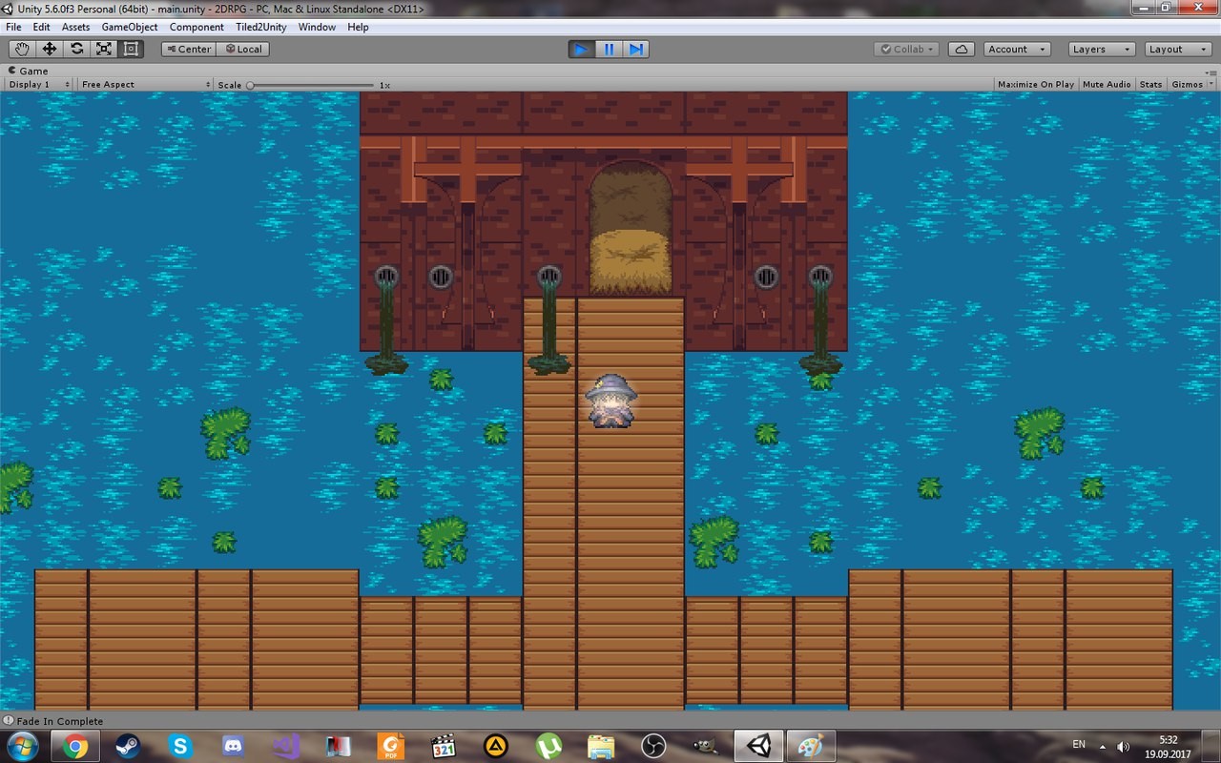
Task: Adjust the Game view Scale slider
Action: click(250, 85)
